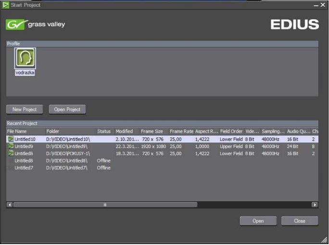Select the Untitled9 project row

[162, 147]
